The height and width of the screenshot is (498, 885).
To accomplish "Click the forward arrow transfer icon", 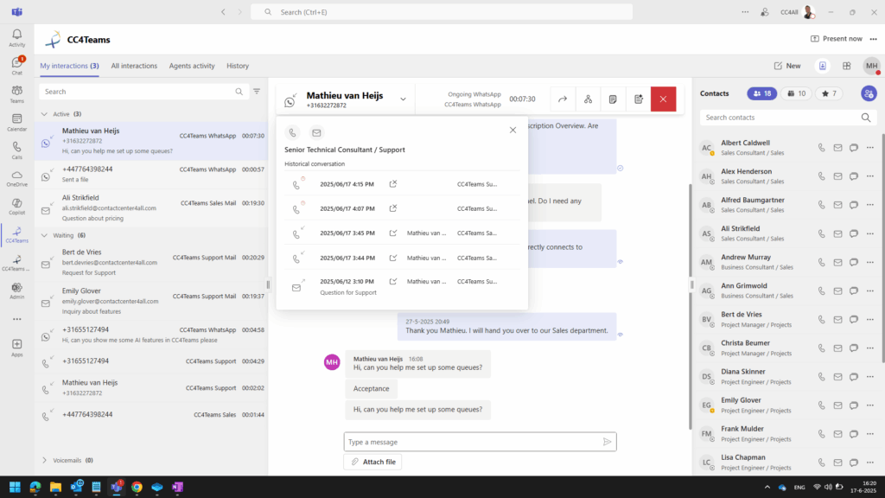I will click(562, 99).
